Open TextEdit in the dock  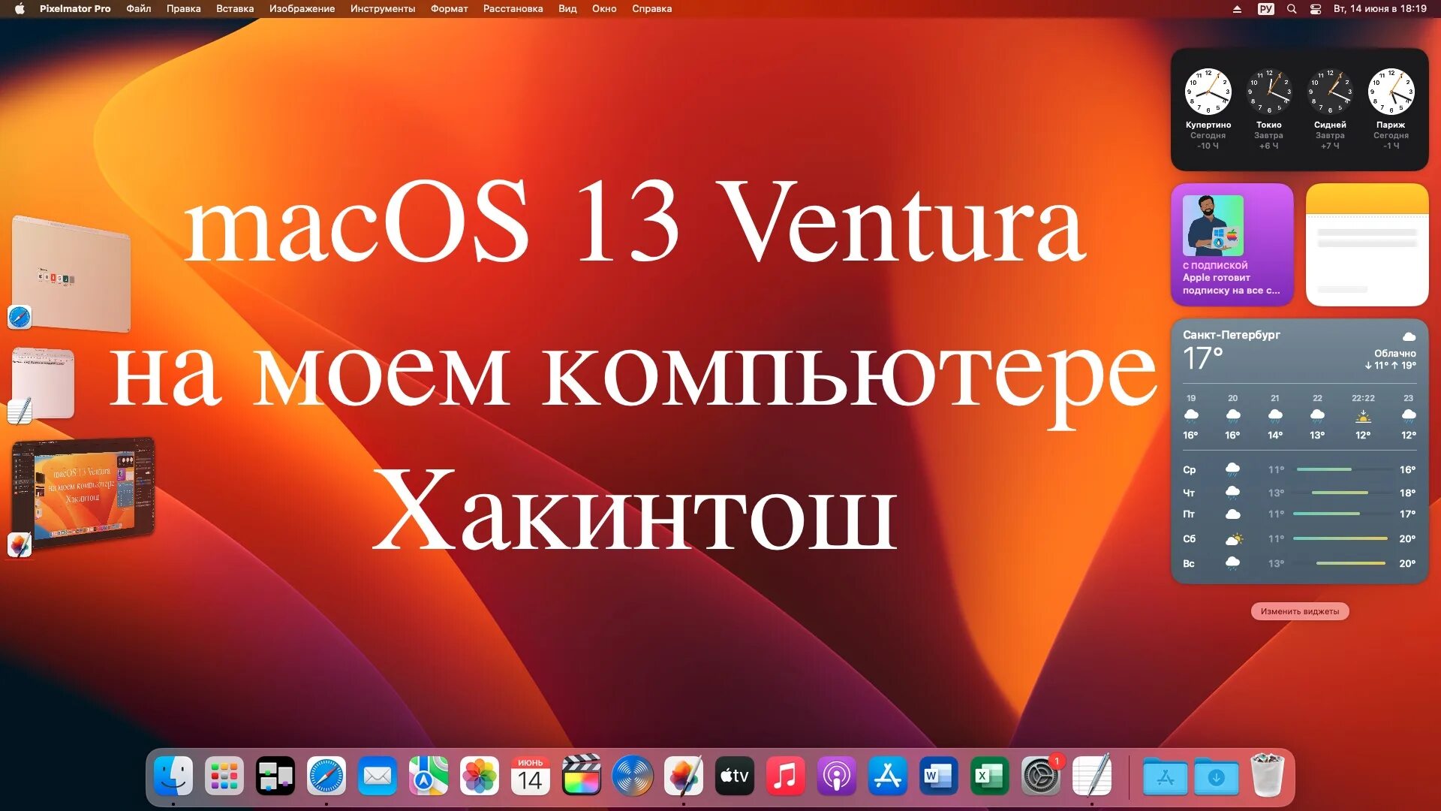point(1092,776)
